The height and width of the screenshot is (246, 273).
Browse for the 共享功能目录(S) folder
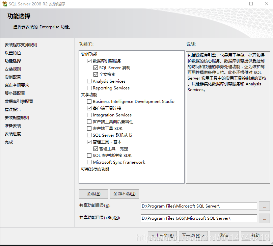click(x=265, y=206)
